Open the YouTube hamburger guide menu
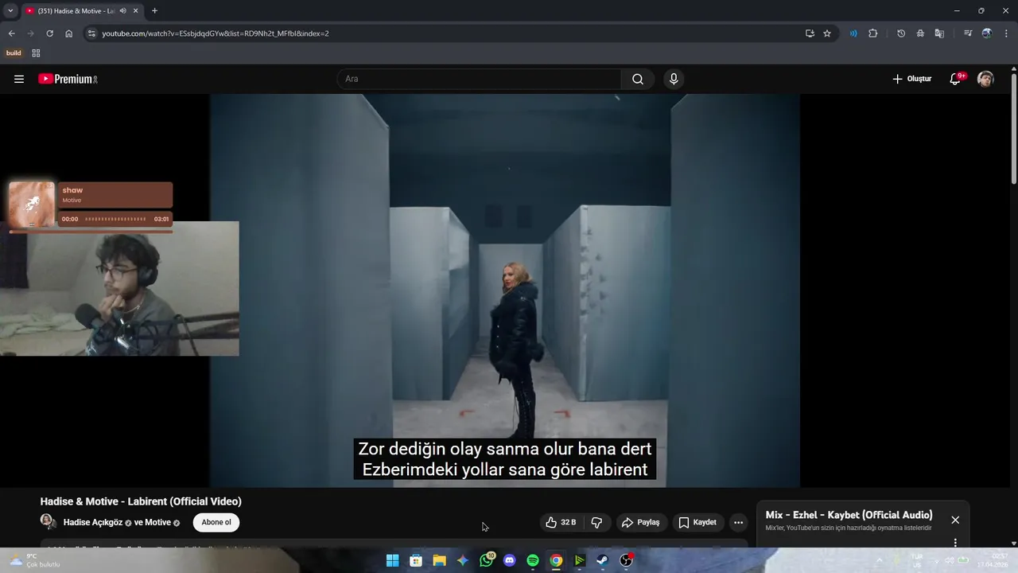Image resolution: width=1018 pixels, height=573 pixels. click(x=19, y=79)
